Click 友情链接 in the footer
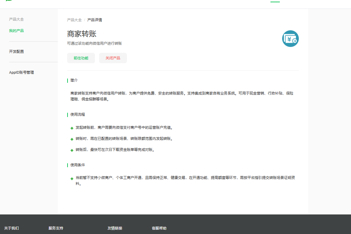The height and width of the screenshot is (234, 351). click(x=115, y=228)
